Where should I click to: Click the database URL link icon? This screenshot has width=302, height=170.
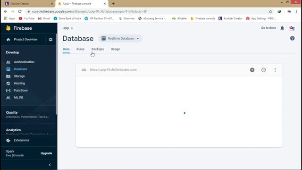coord(84,70)
